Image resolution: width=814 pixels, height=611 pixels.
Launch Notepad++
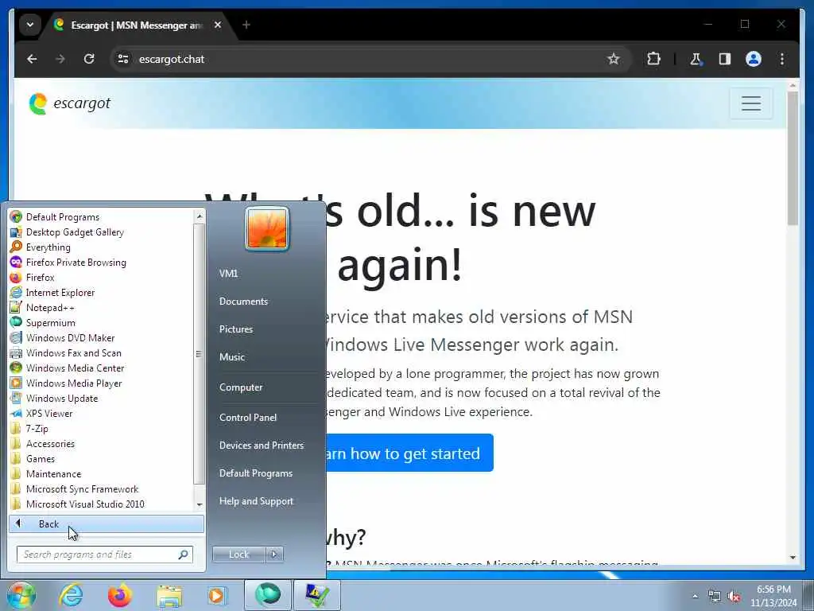tap(50, 308)
